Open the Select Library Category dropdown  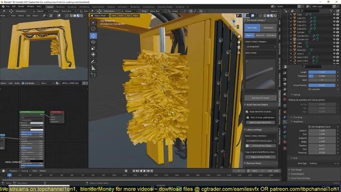261,46
